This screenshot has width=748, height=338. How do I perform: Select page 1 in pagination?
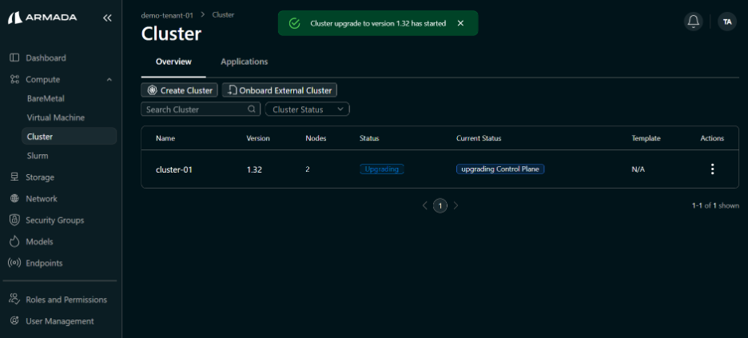pyautogui.click(x=440, y=205)
